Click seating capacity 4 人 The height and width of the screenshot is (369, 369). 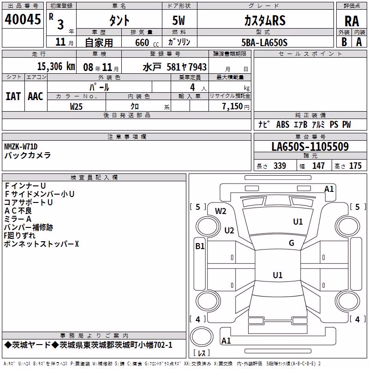(x=198, y=88)
